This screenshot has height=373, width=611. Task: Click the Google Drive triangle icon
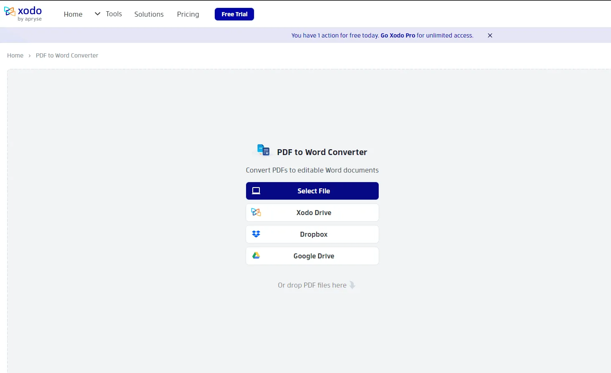click(x=256, y=255)
